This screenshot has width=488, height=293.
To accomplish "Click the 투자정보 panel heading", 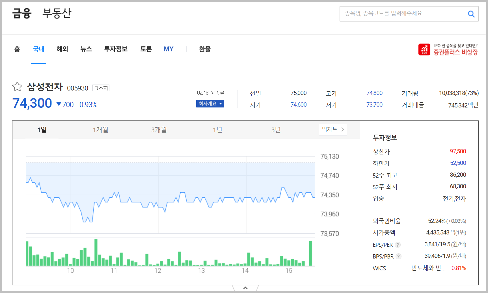I will [x=385, y=138].
